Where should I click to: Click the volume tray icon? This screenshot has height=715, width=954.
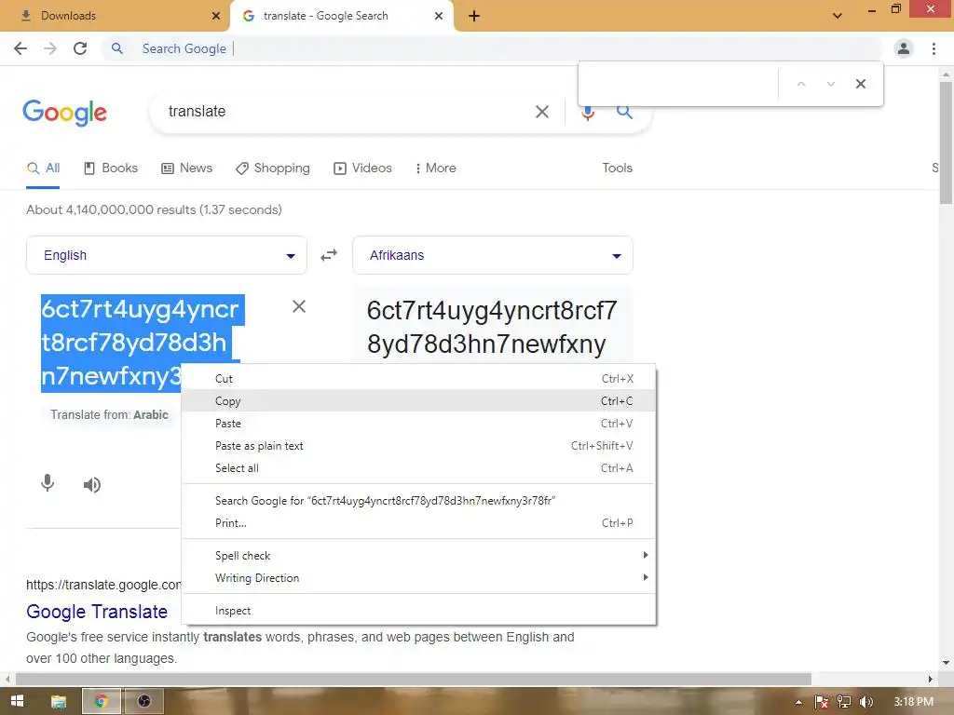pyautogui.click(x=866, y=702)
